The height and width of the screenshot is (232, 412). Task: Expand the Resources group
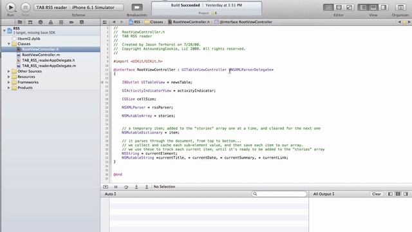click(x=9, y=77)
